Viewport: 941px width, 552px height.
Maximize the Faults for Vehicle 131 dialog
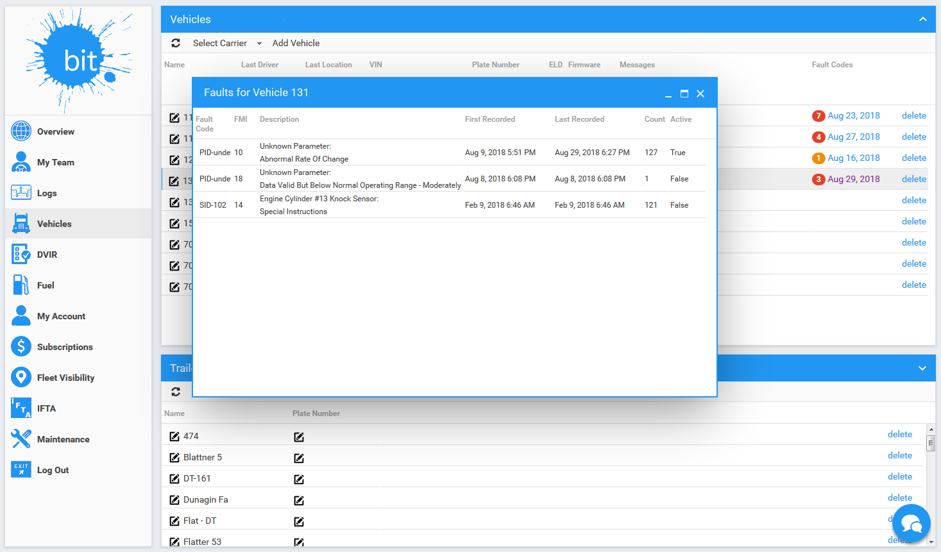(x=684, y=94)
